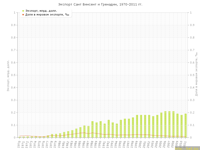Open the be5.biz watermark link
This screenshot has height=150, width=200.
point(187,148)
